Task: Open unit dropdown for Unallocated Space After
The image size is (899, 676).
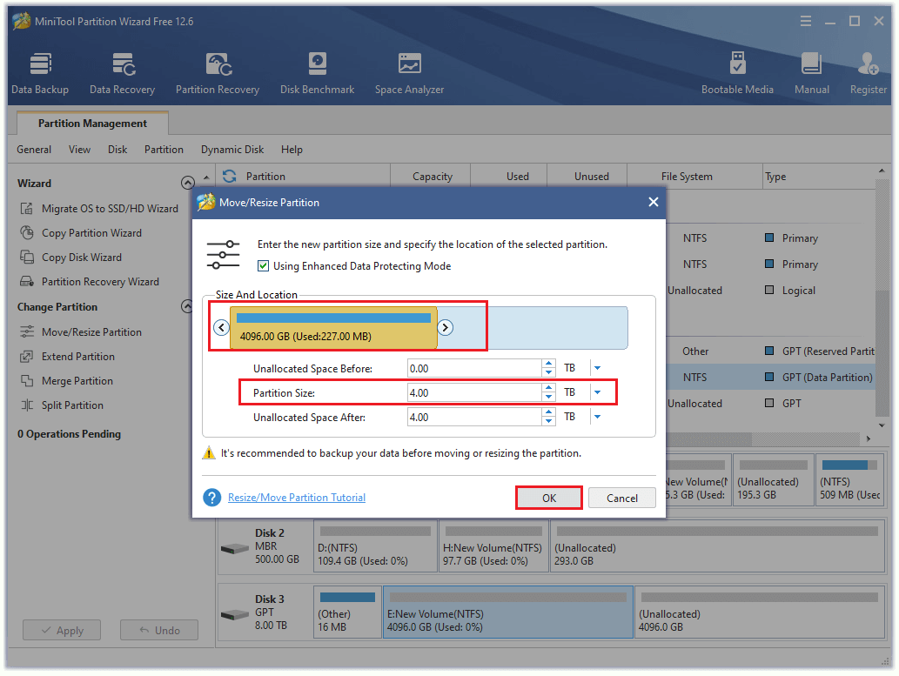Action: pyautogui.click(x=597, y=417)
